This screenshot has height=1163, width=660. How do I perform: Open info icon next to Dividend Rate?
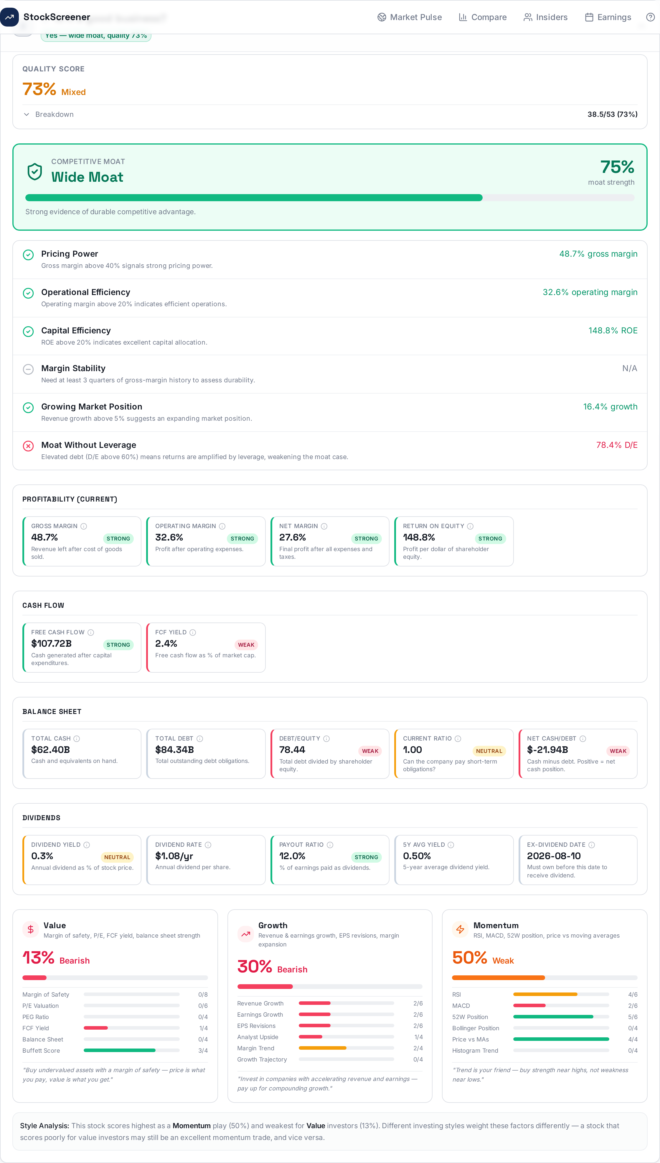(208, 845)
